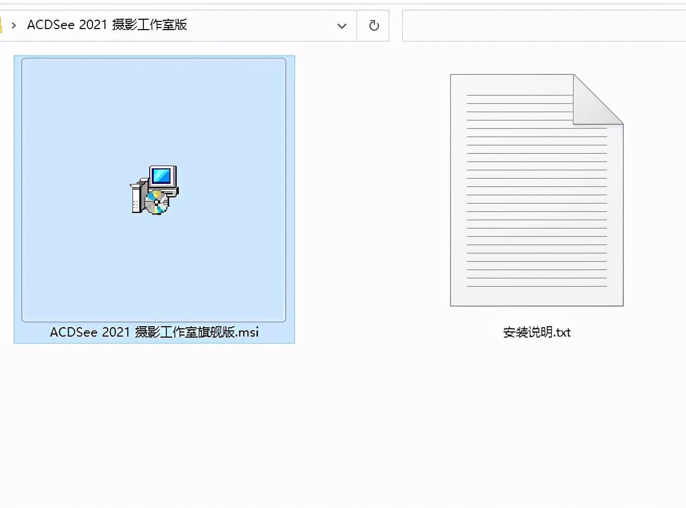Click the refresh button beside address bar
Image resolution: width=686 pixels, height=508 pixels.
pos(374,25)
